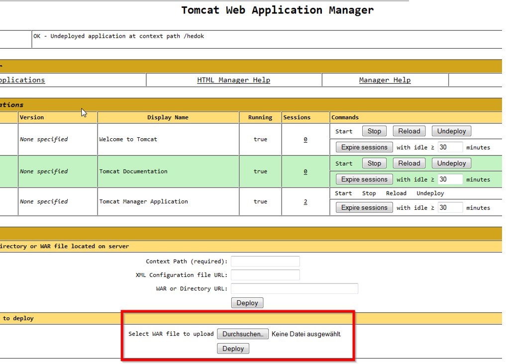Screen dimensions: 506x364
Task: Click idle minutes field for Tomcat Manager Application
Action: (x=450, y=207)
